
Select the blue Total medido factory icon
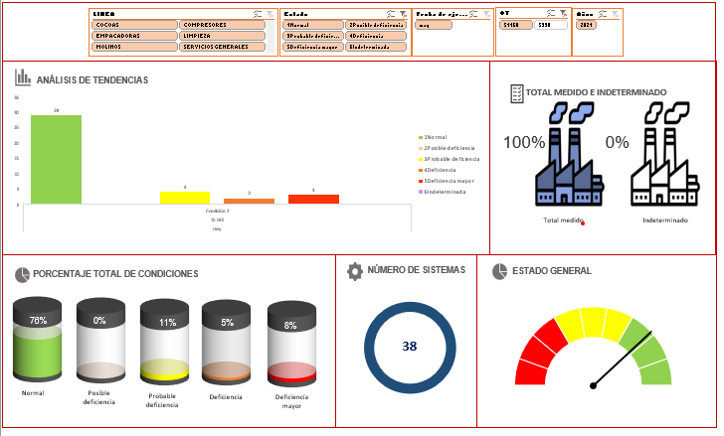569,154
